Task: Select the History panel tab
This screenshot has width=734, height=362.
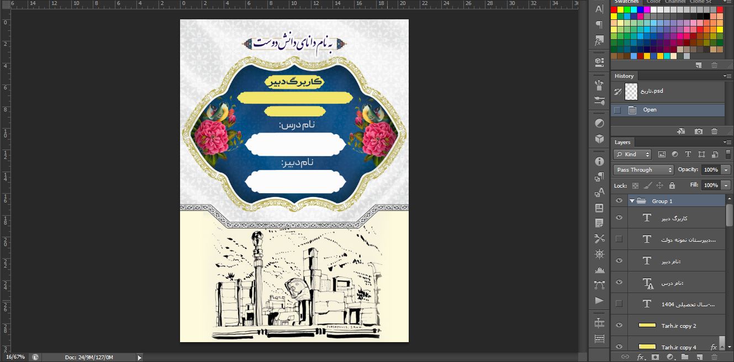Action: (624, 76)
